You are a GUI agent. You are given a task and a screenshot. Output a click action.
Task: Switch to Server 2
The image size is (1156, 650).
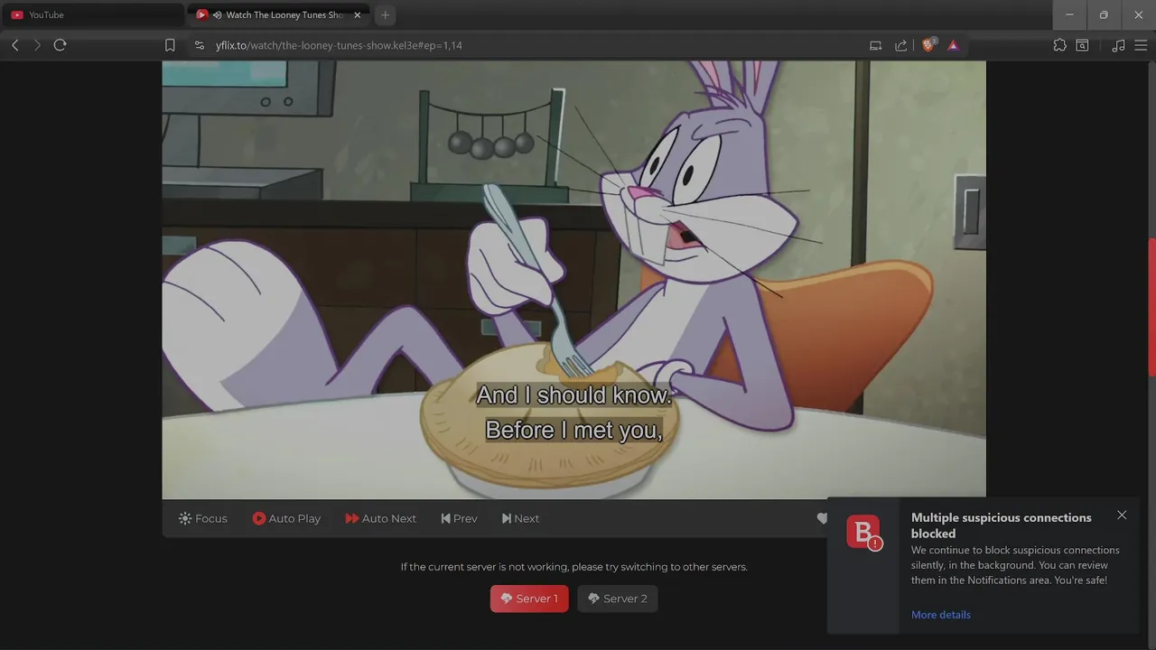(618, 599)
